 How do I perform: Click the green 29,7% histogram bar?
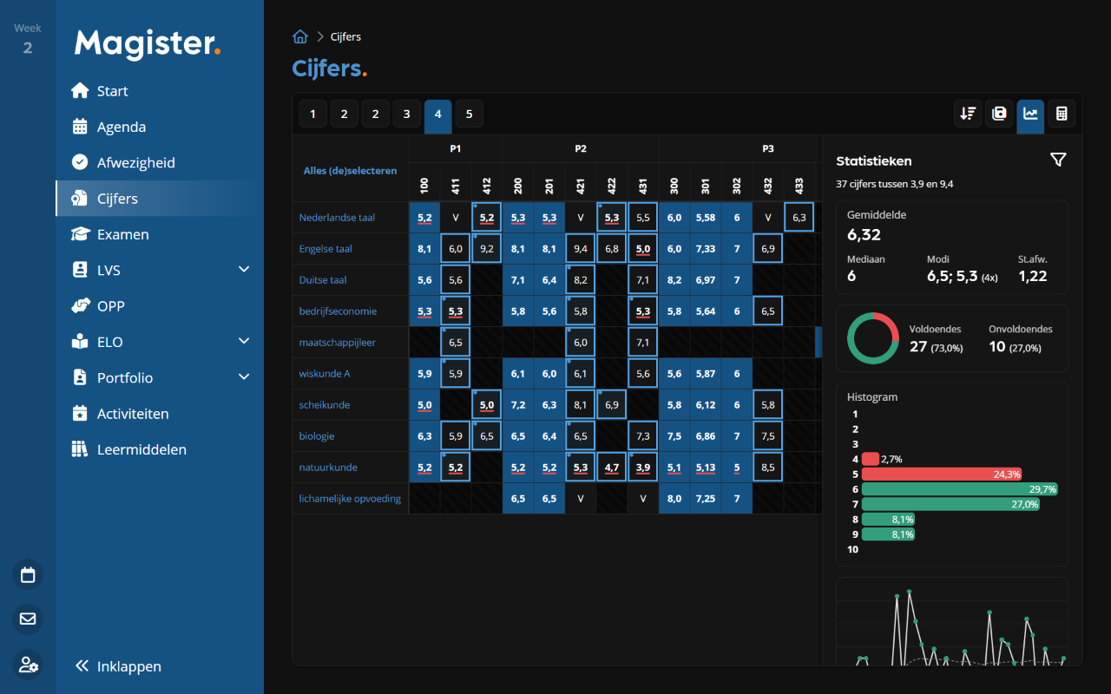959,489
